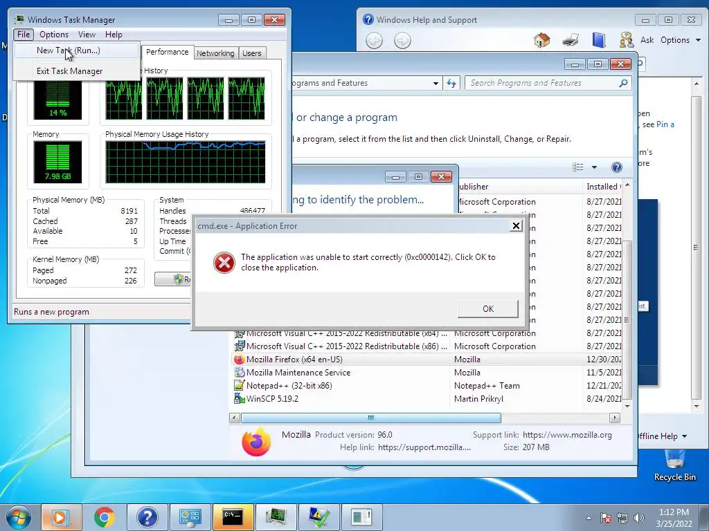Switch to the Networking tab

215,53
